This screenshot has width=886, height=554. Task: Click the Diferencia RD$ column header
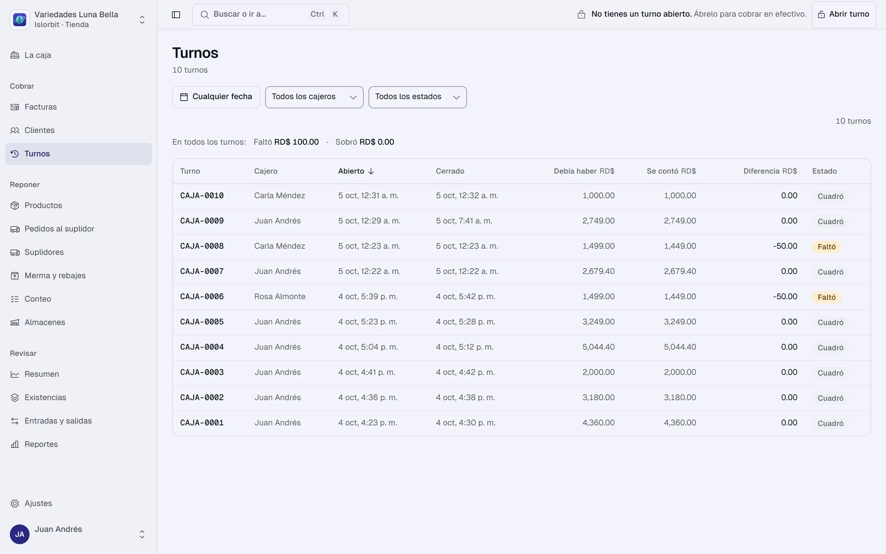[770, 171]
